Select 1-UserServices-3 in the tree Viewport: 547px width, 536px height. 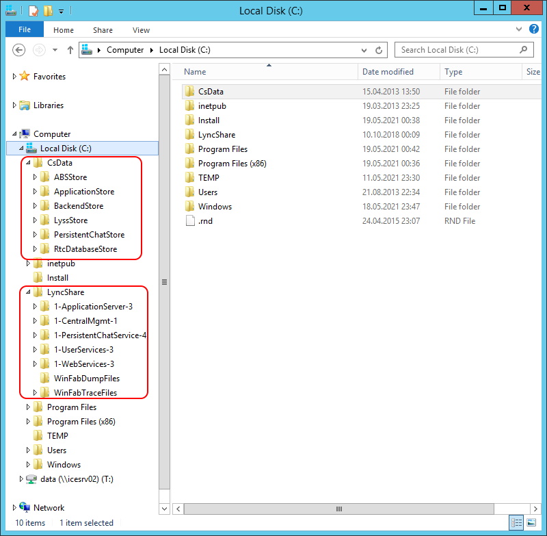83,349
